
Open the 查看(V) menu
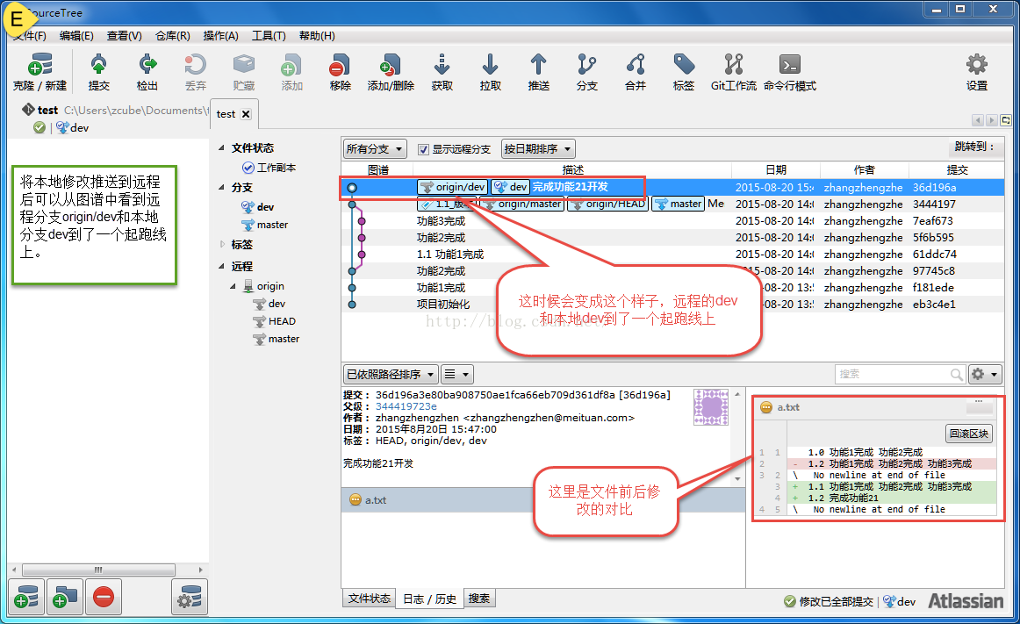pyautogui.click(x=125, y=36)
